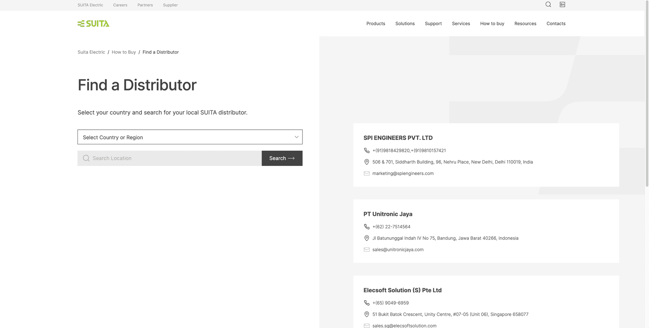The width and height of the screenshot is (649, 328).
Task: Open the Products menu
Action: (376, 24)
